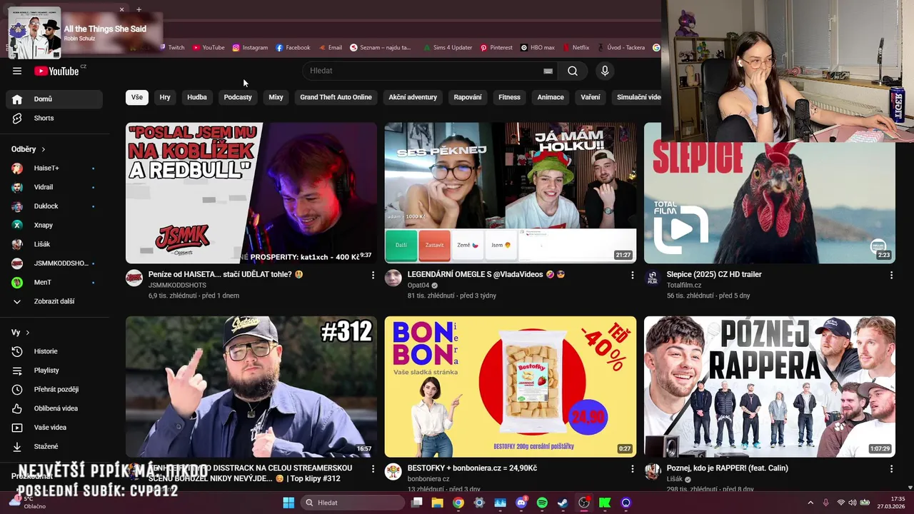
Task: Open JSMMKODDSHOTS channel avatar under first video
Action: pos(134,278)
